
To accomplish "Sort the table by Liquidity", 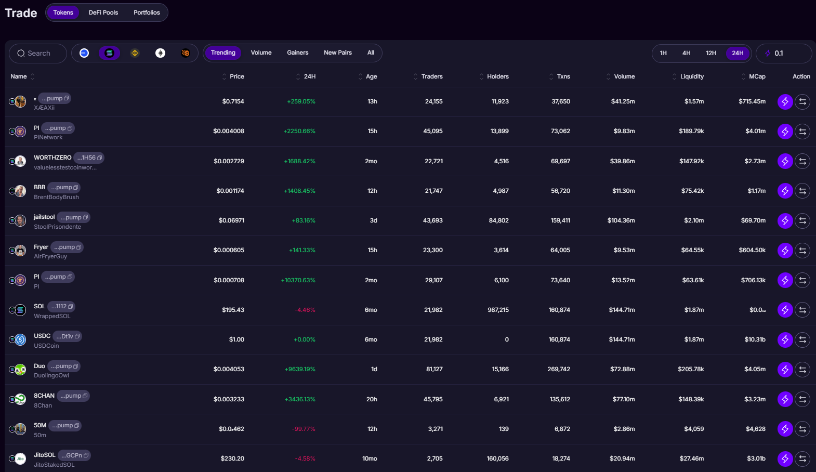I will click(x=688, y=76).
